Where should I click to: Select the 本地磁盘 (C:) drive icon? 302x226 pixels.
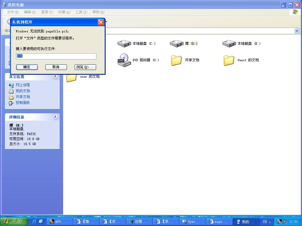pos(124,44)
